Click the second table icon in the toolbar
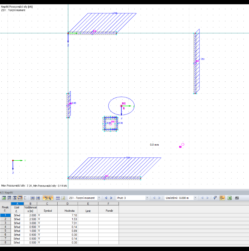The width and height of the screenshot is (249, 251). [9, 198]
